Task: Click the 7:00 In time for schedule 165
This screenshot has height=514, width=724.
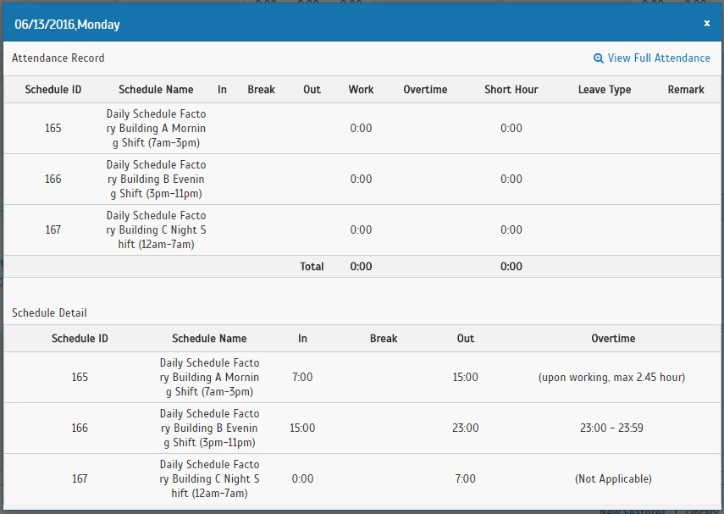Action: tap(302, 377)
